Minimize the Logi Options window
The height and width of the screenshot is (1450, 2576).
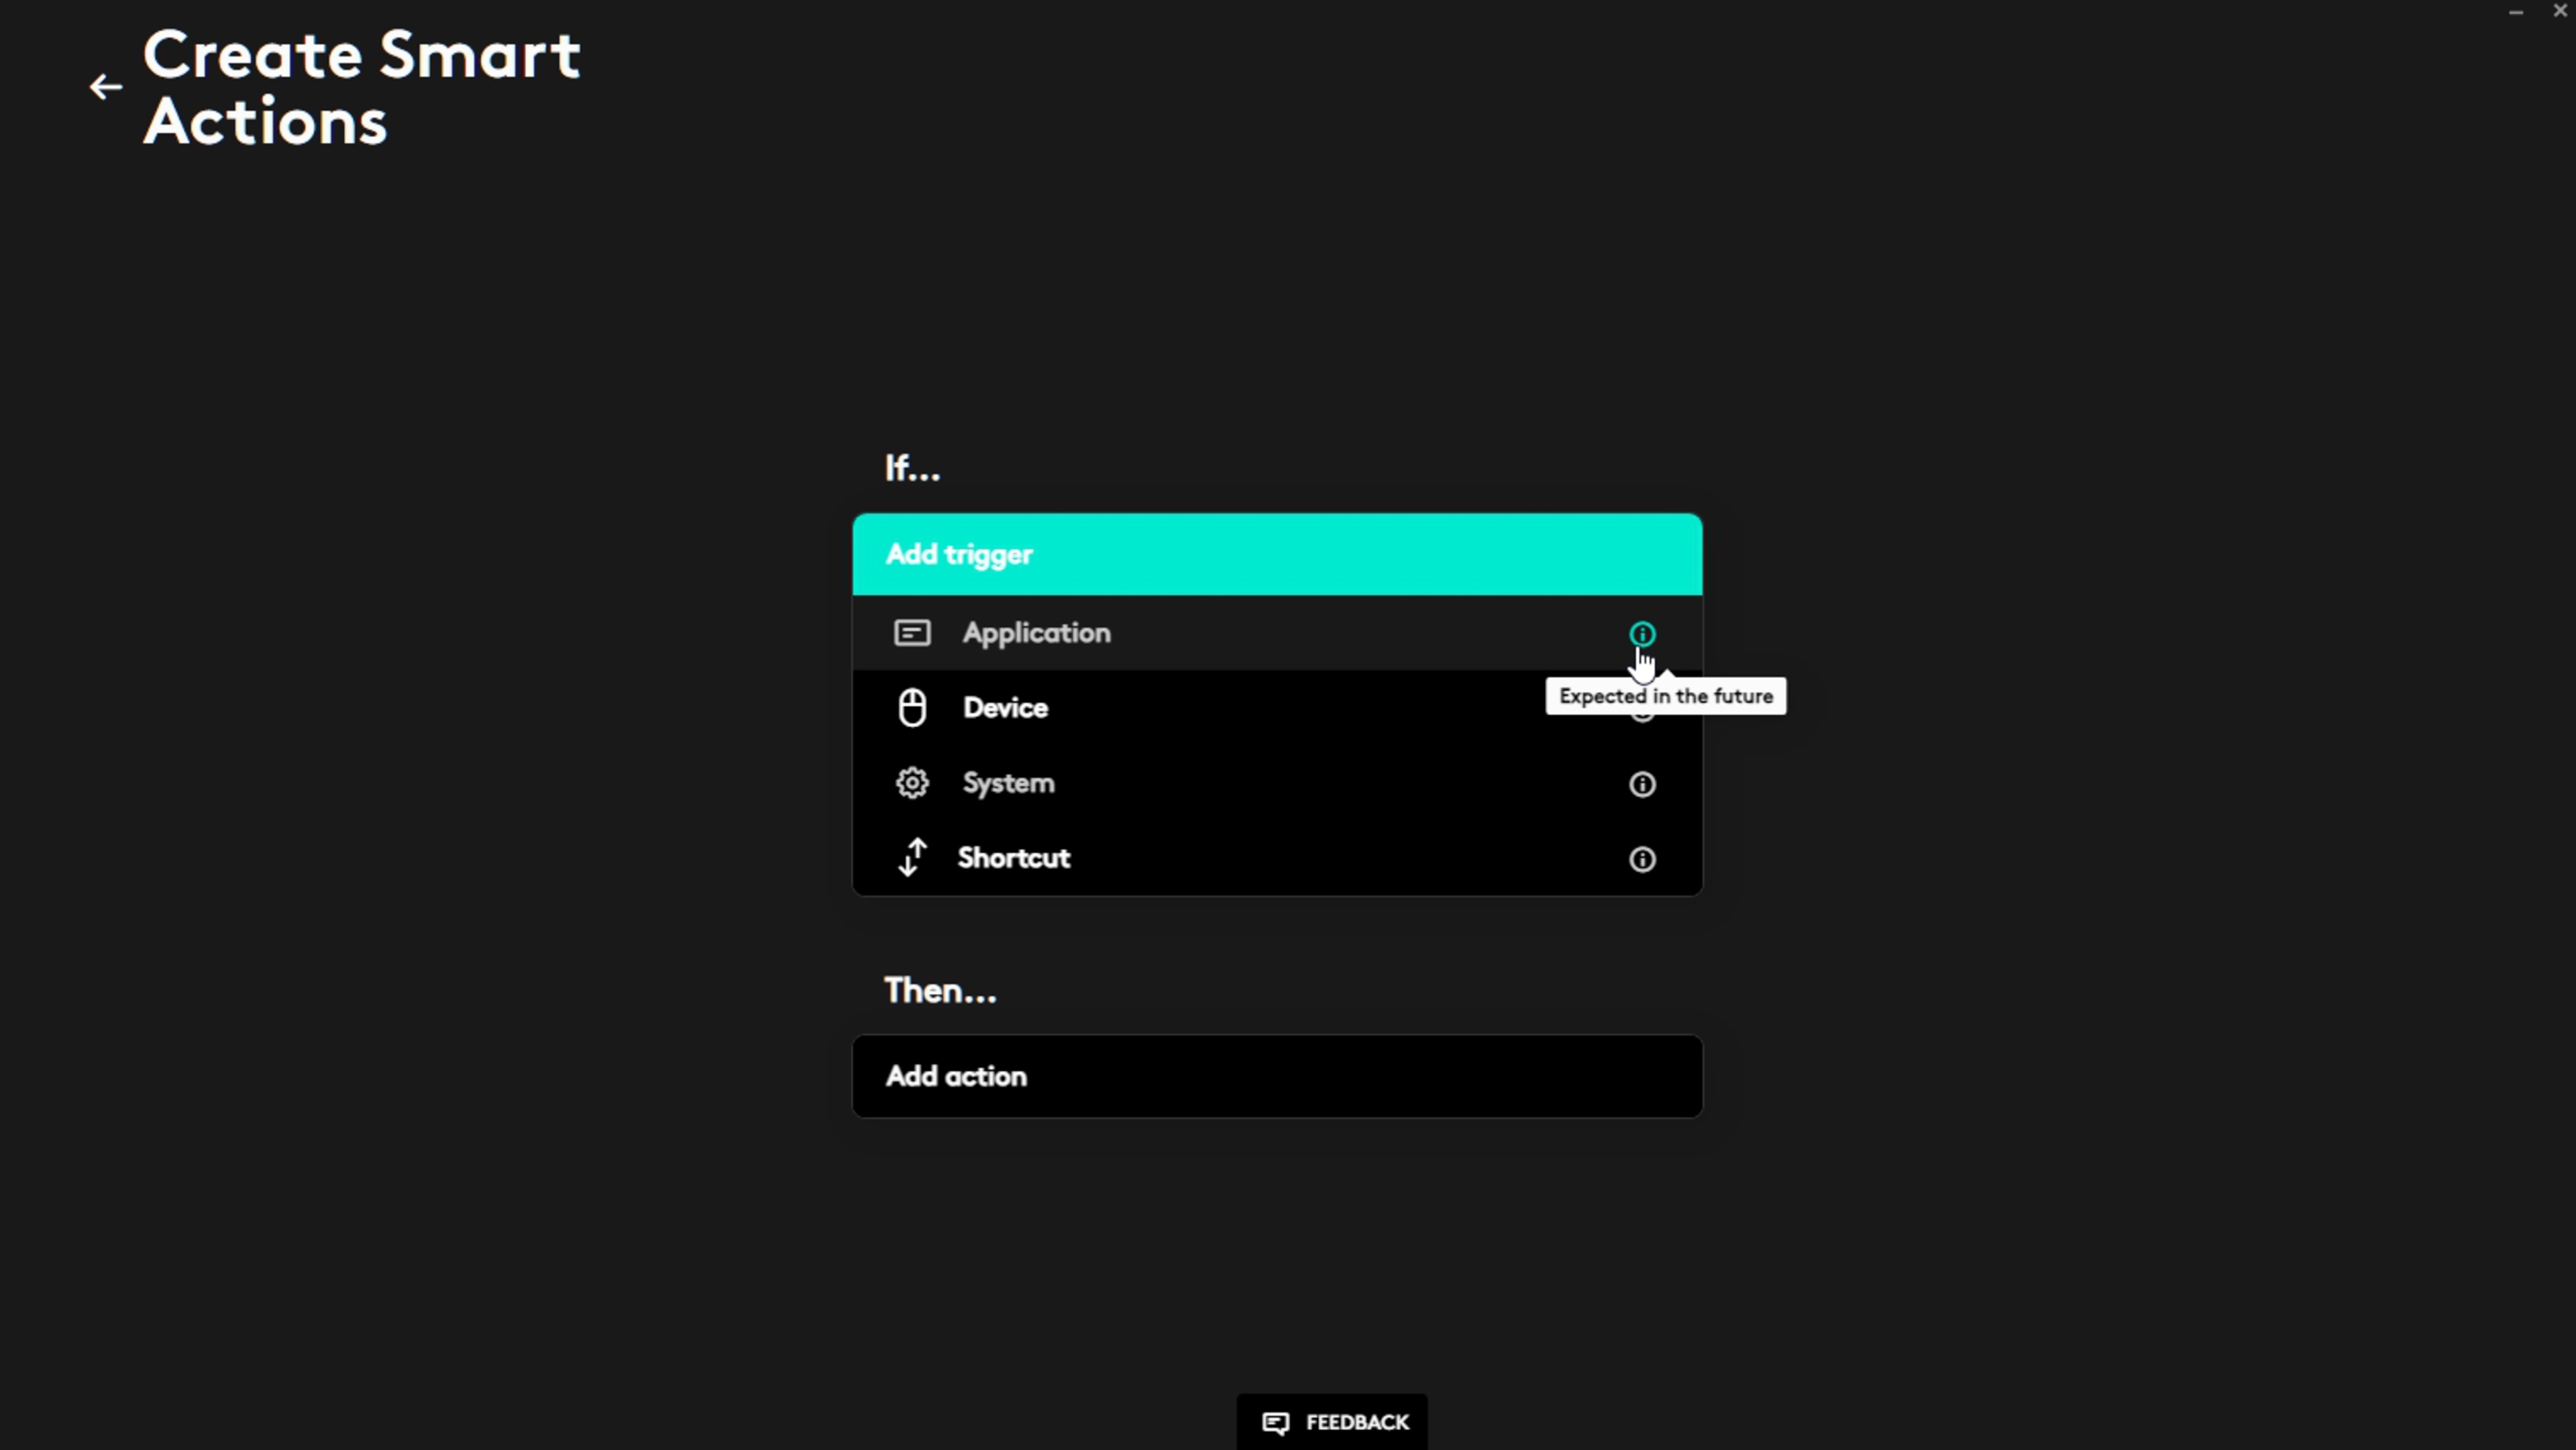point(2516,11)
